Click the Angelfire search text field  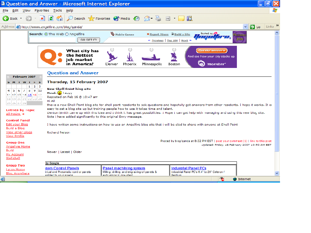(53, 40)
